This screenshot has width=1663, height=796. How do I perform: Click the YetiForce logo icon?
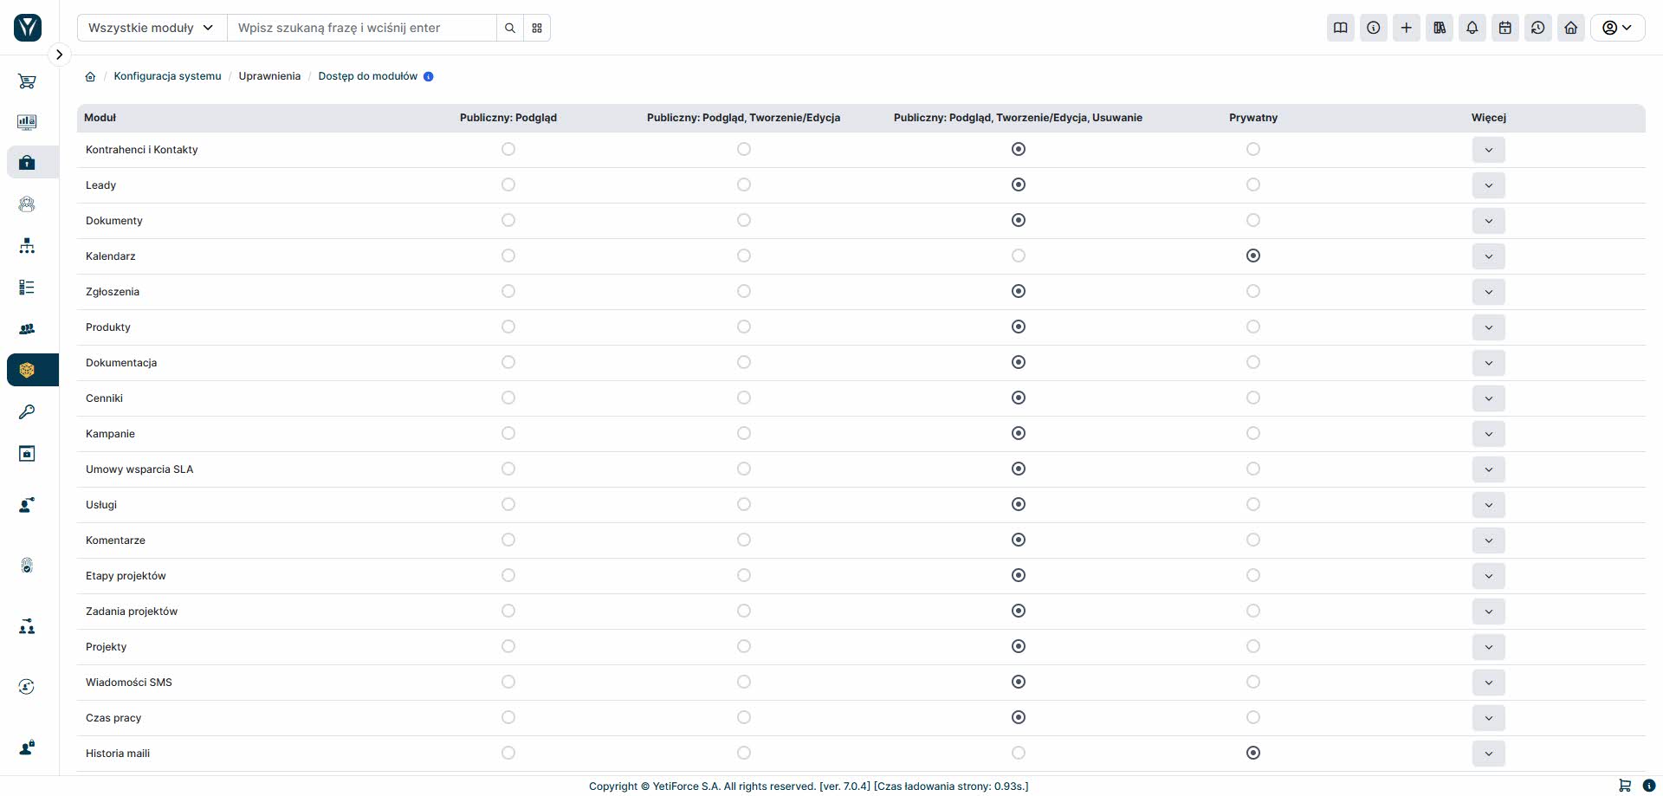(x=28, y=28)
